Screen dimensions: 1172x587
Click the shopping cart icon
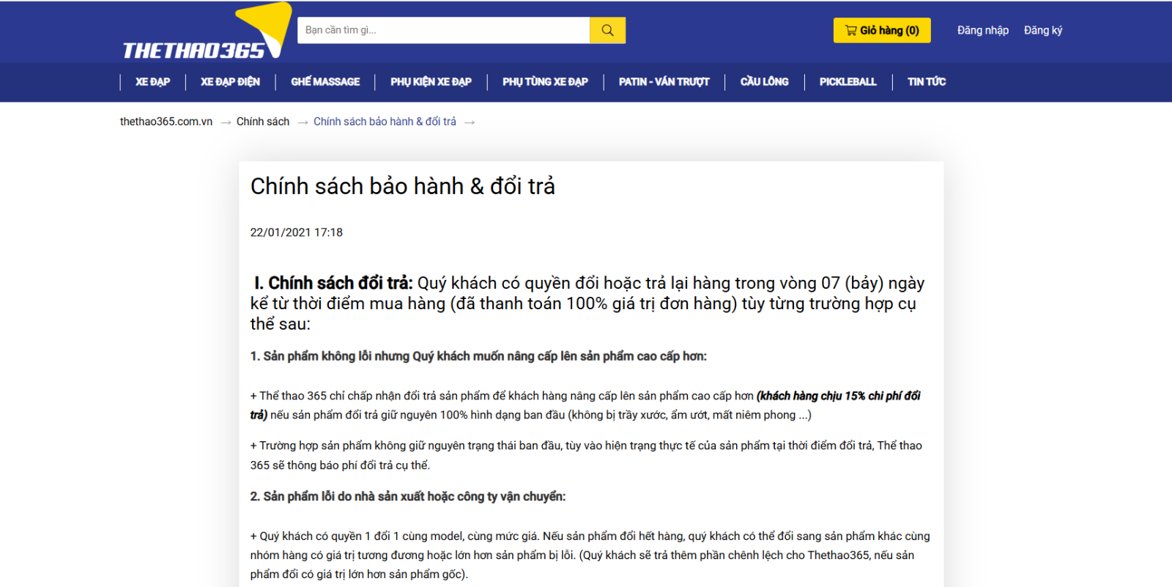(x=850, y=30)
